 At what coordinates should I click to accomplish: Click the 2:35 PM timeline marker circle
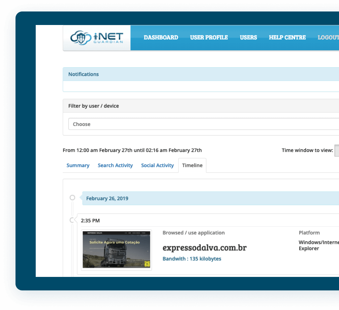[72, 220]
